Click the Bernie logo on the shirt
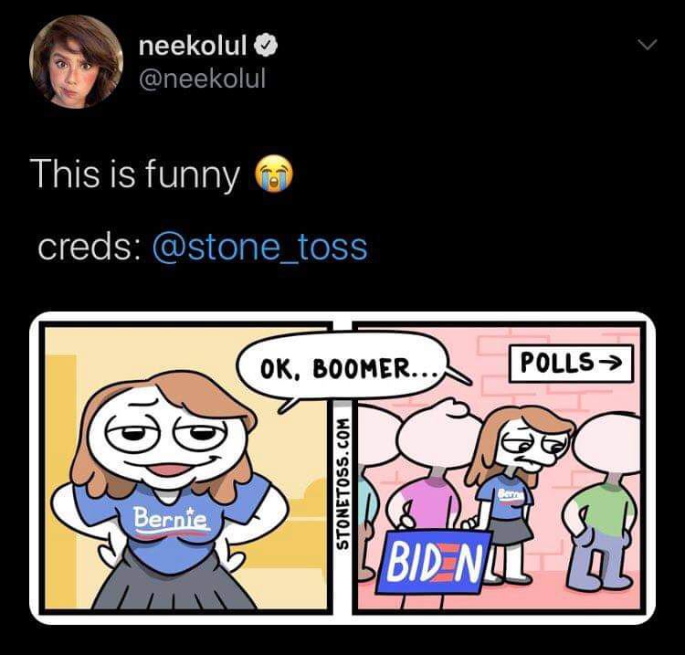685x655 pixels. (x=172, y=522)
